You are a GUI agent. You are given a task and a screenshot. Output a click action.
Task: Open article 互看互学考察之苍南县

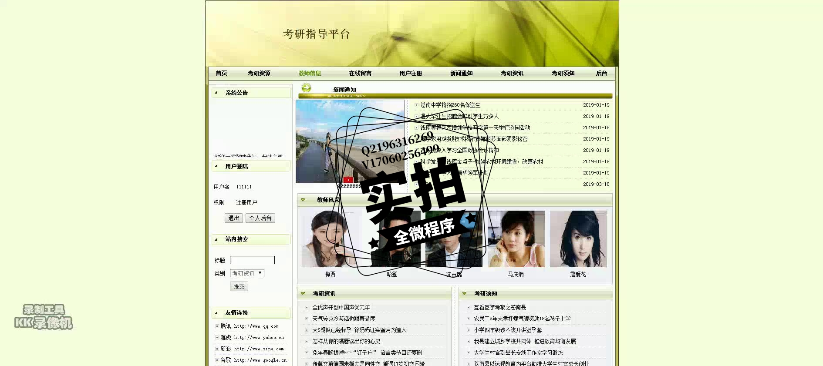point(500,307)
